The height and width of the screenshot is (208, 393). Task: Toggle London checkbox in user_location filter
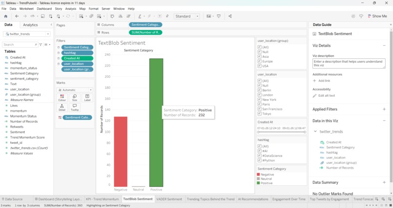(x=259, y=95)
